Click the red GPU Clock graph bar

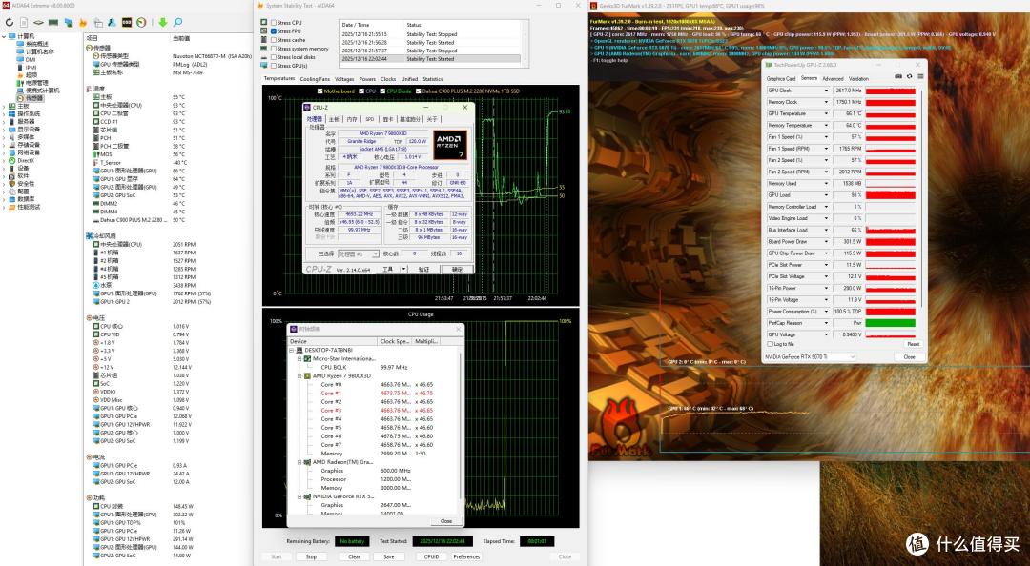(x=890, y=90)
